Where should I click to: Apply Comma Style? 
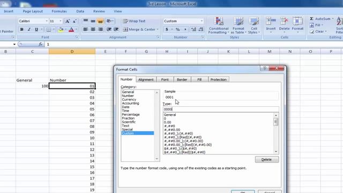(x=185, y=29)
